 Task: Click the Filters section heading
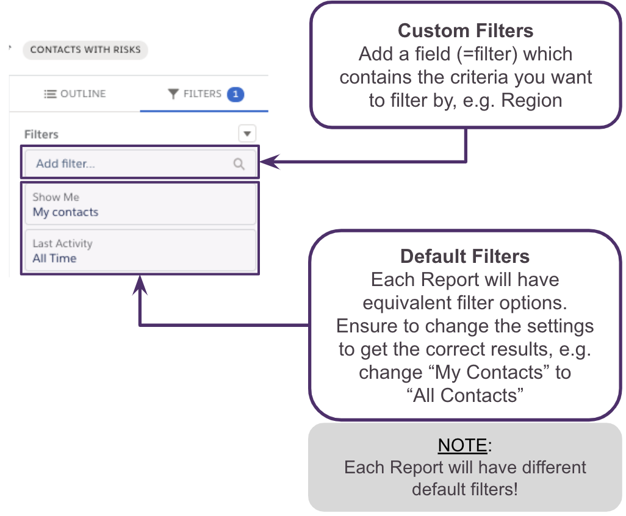pyautogui.click(x=41, y=134)
